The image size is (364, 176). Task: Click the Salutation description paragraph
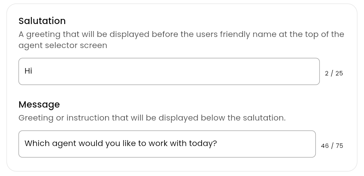[x=181, y=40]
